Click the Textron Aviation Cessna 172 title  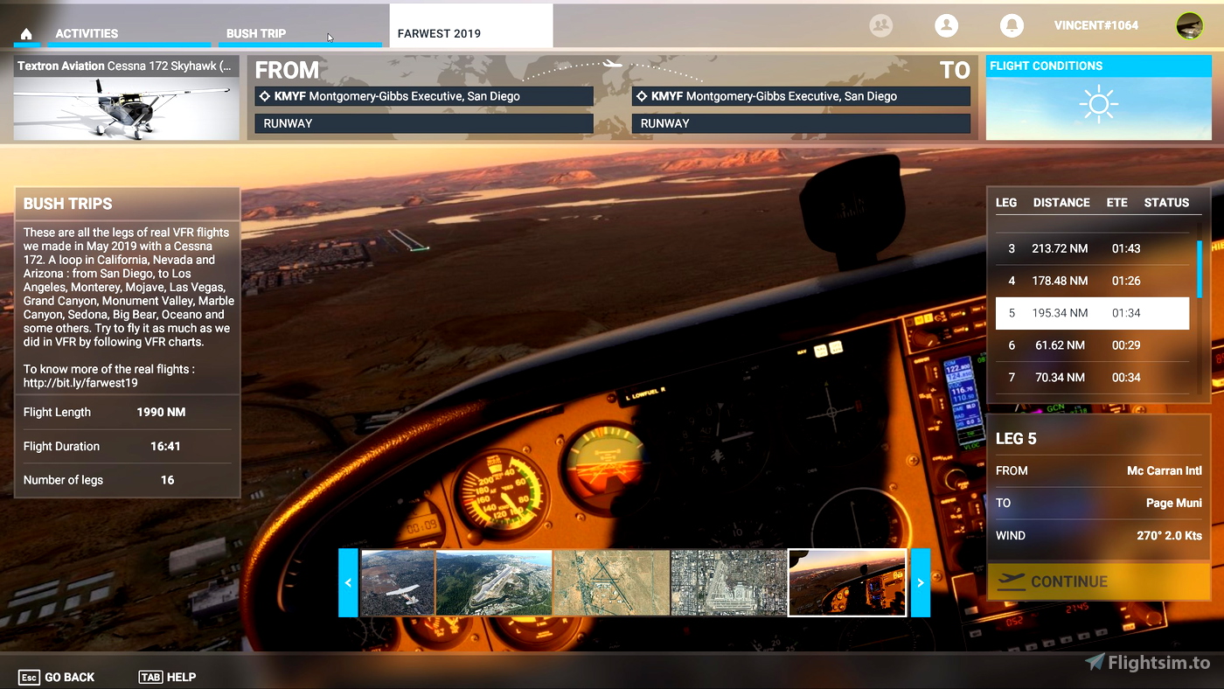[125, 66]
